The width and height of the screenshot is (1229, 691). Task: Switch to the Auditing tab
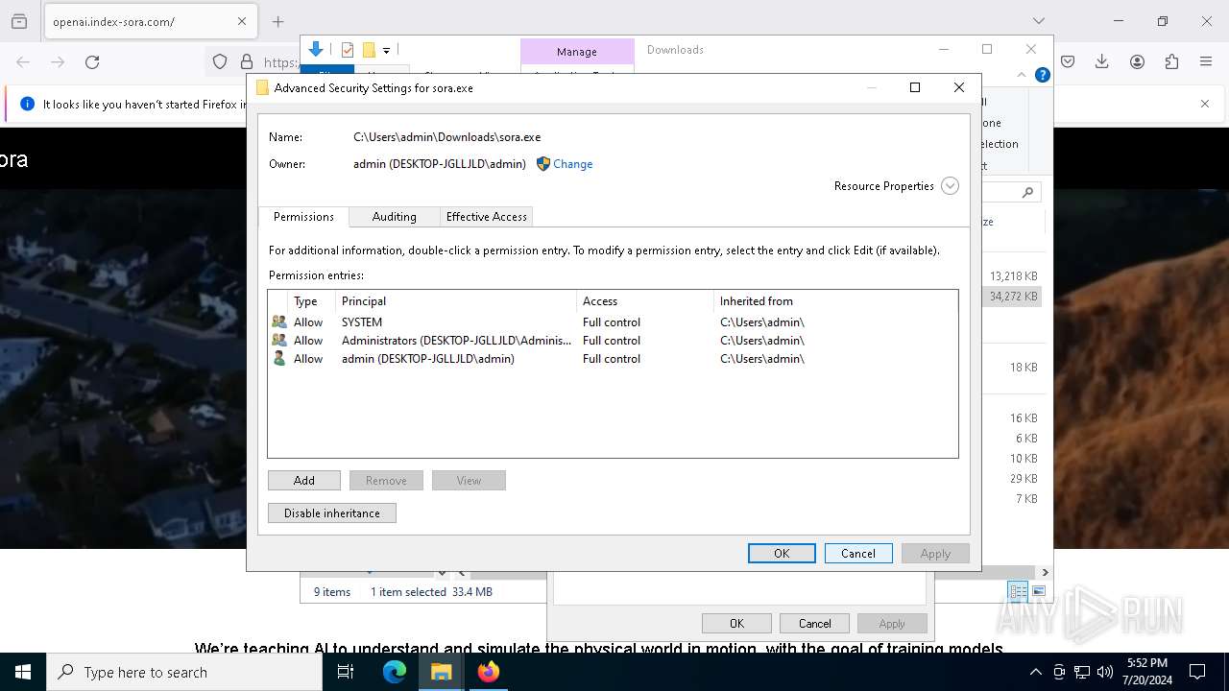pyautogui.click(x=395, y=217)
